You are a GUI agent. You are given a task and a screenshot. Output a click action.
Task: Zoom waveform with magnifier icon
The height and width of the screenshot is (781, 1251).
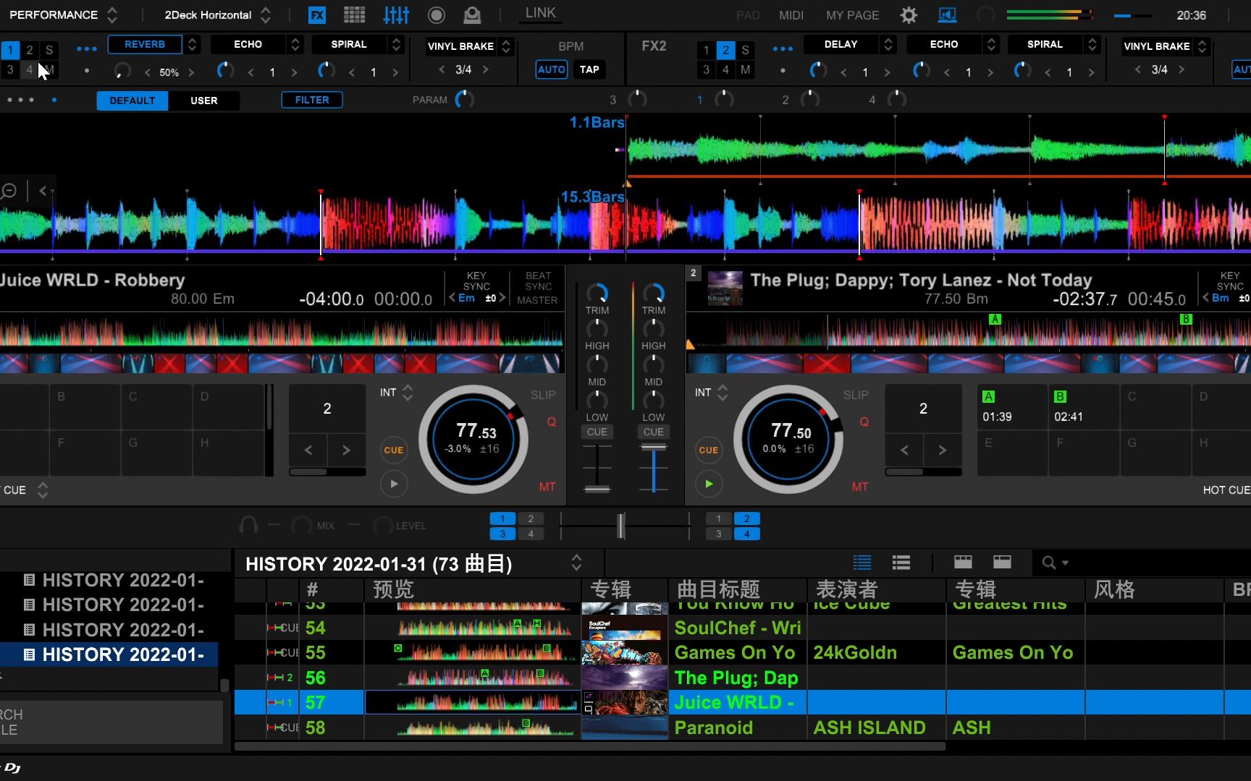pyautogui.click(x=9, y=191)
